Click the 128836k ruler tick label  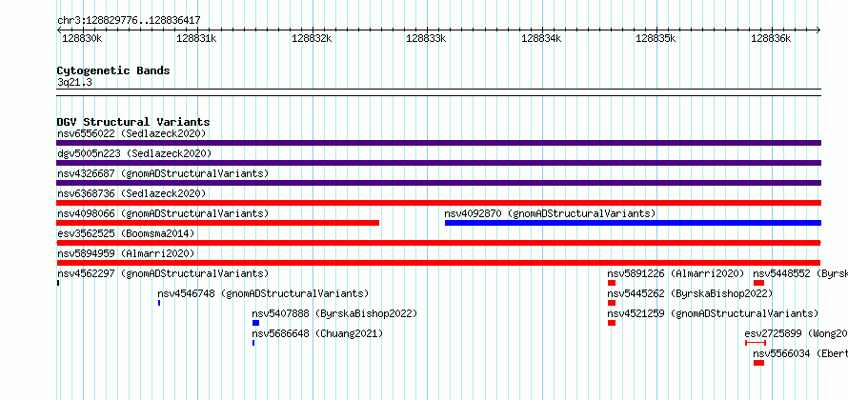click(x=770, y=38)
